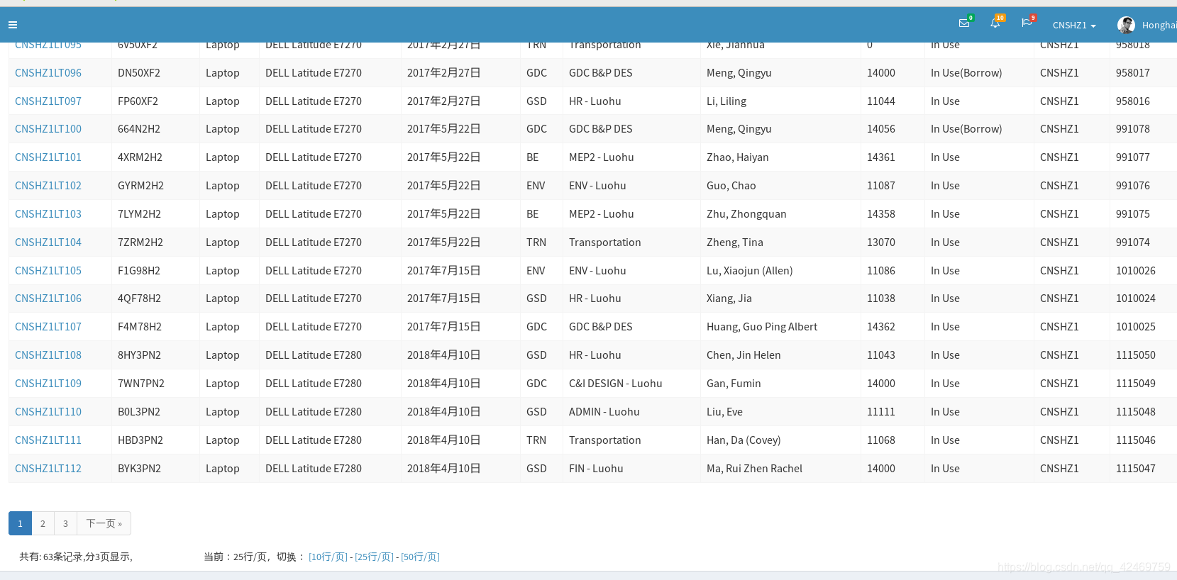Image resolution: width=1177 pixels, height=580 pixels.
Task: Open asset link CNSHZ1LT100
Action: click(48, 129)
